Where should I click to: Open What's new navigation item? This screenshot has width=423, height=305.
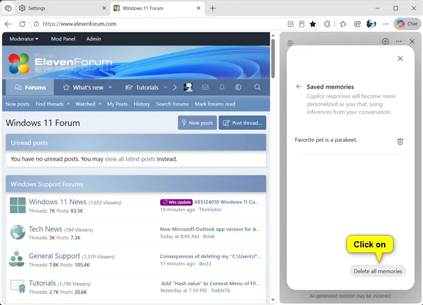click(x=83, y=88)
